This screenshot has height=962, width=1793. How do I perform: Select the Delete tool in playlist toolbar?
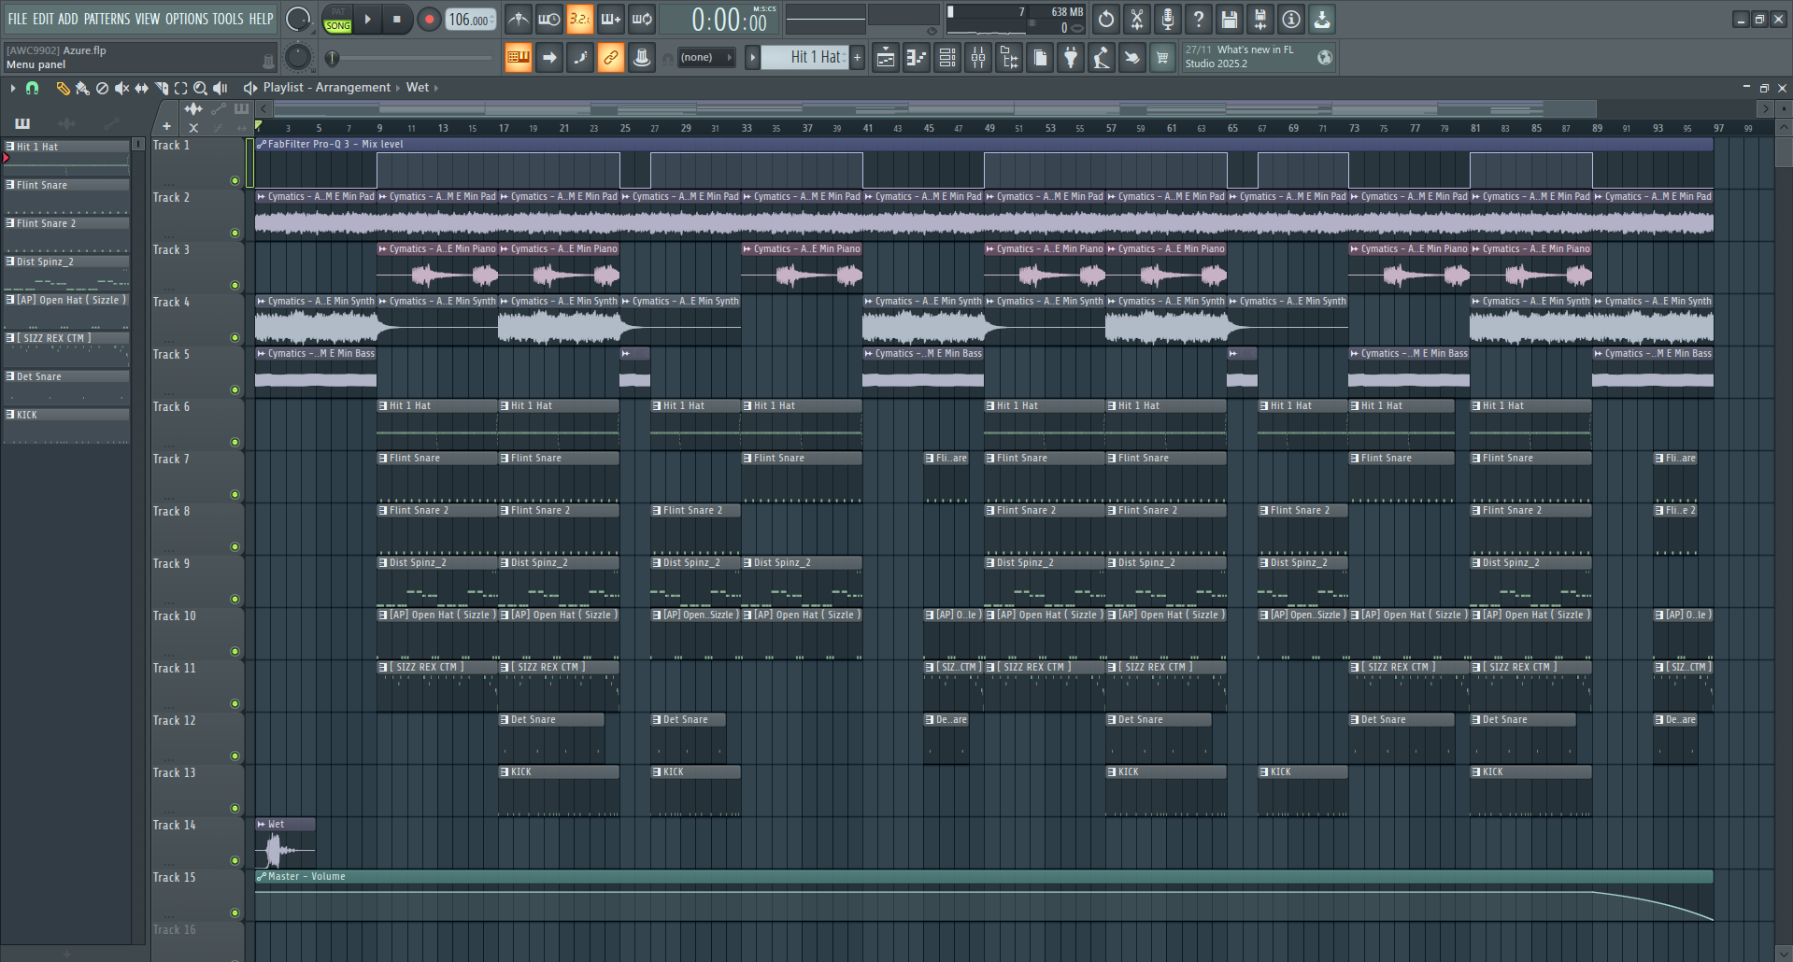coord(102,88)
